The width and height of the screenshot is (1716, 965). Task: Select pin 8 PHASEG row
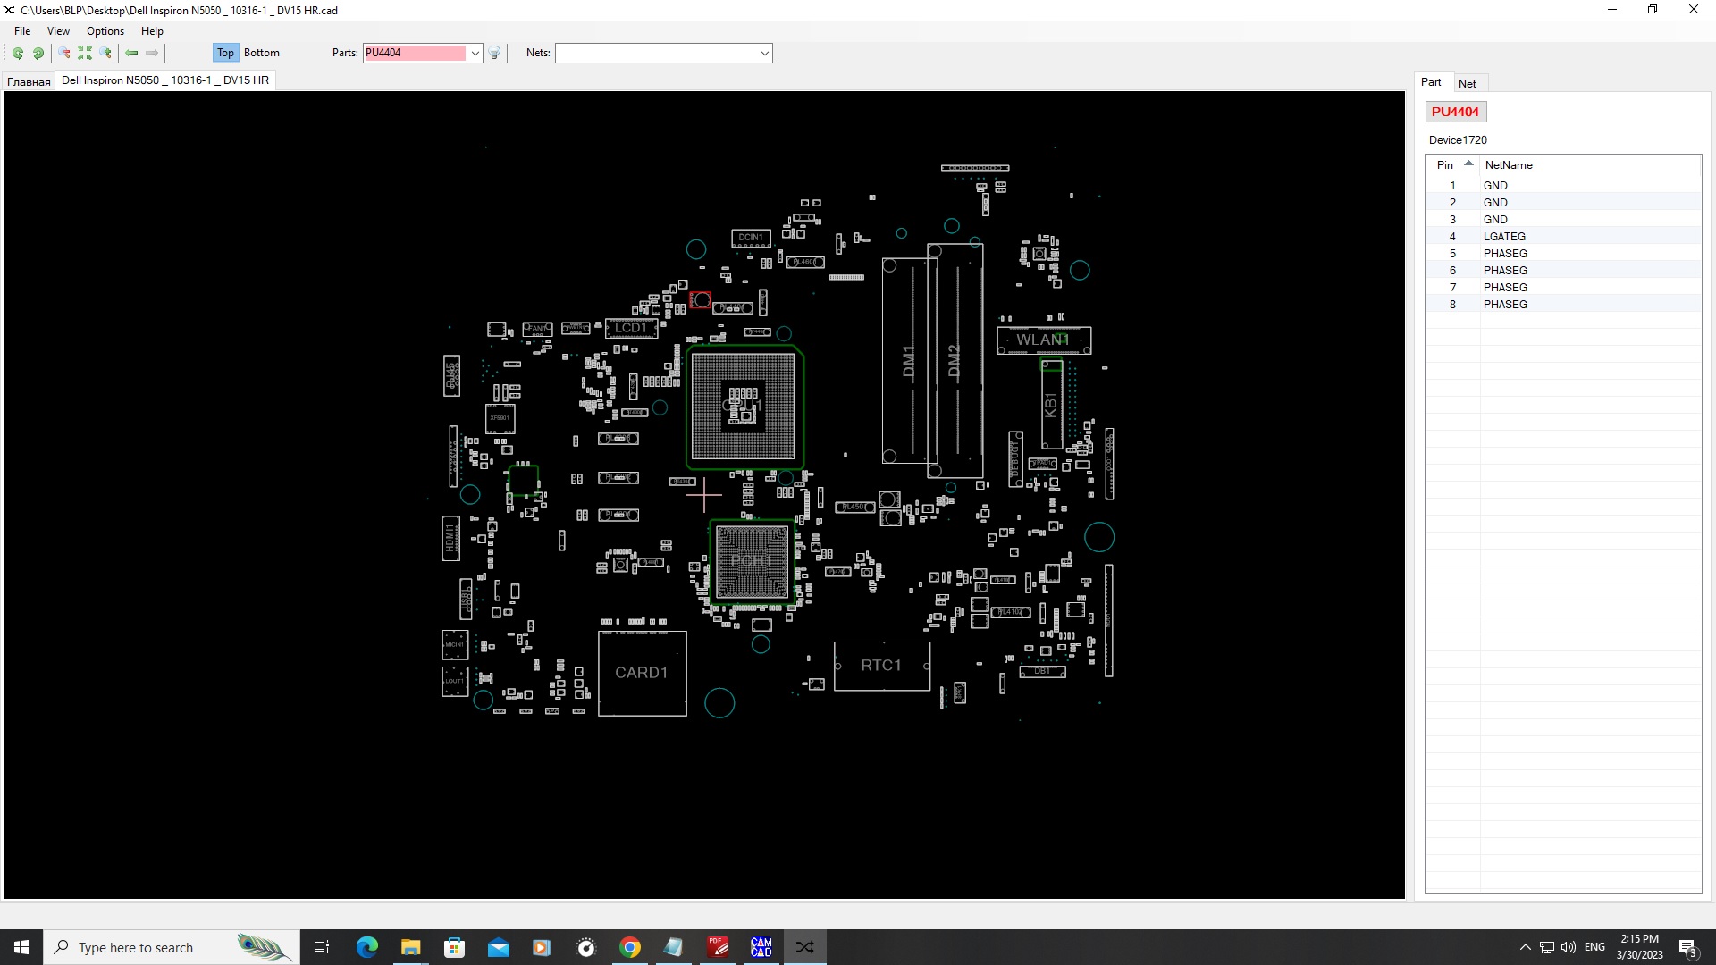(x=1563, y=304)
